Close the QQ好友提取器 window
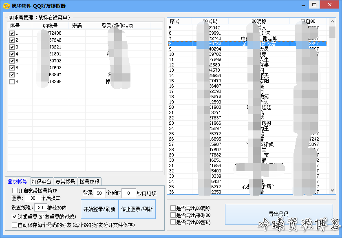This screenshot has width=342, height=238. (330, 4)
